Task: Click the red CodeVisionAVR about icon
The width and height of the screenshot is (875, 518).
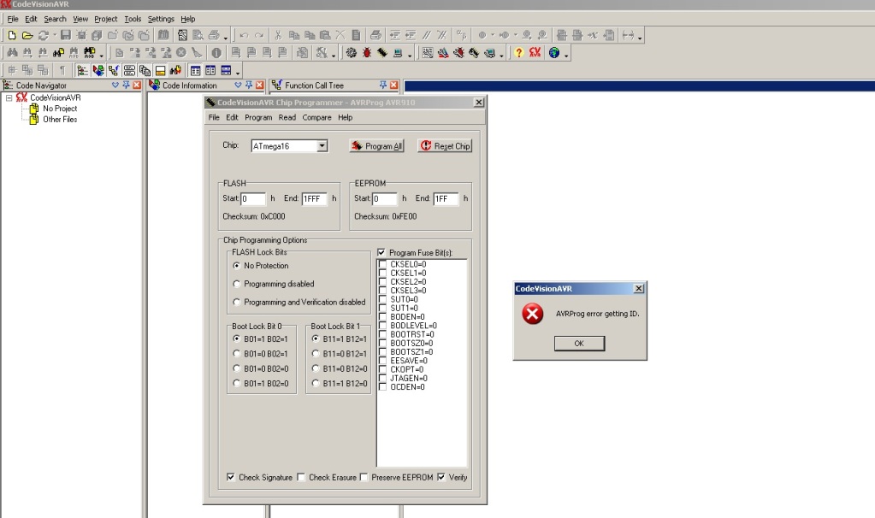Action: 535,53
